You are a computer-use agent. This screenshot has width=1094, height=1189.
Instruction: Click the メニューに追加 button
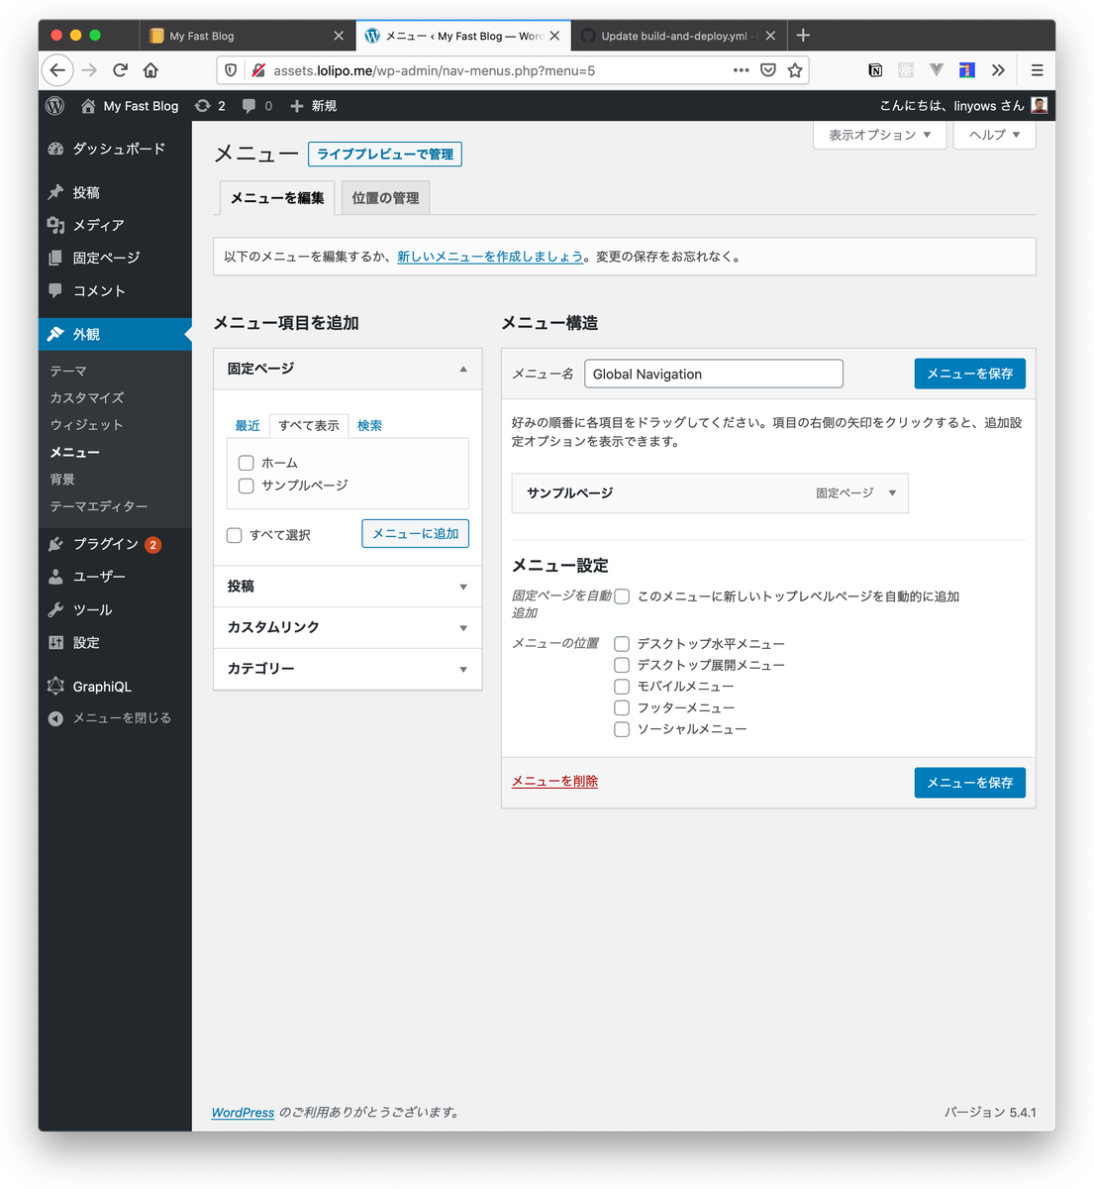415,534
